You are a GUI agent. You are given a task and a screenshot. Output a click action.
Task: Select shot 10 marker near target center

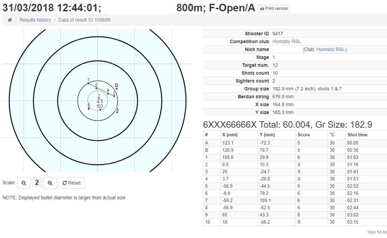pos(100,110)
